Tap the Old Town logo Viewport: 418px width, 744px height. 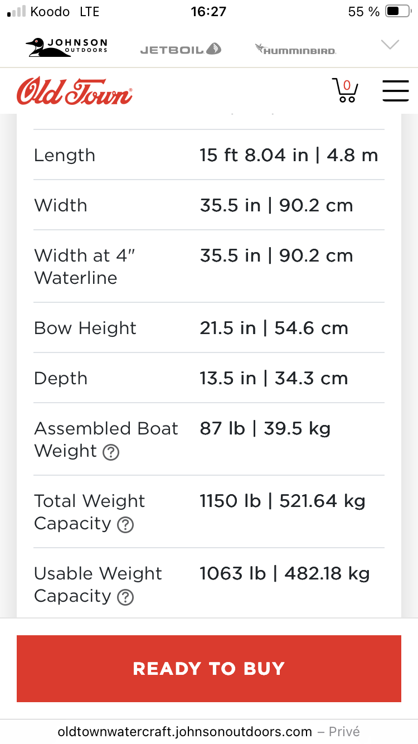click(75, 91)
